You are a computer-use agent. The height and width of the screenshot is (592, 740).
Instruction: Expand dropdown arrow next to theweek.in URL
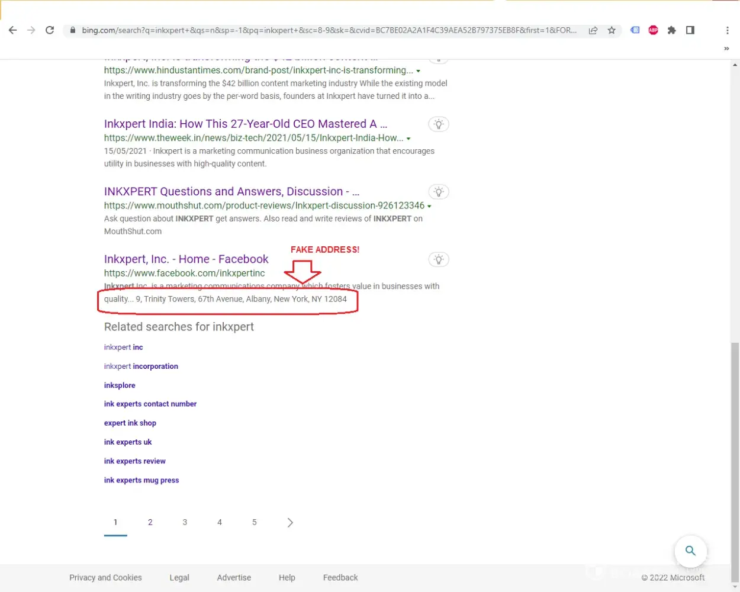click(x=408, y=139)
